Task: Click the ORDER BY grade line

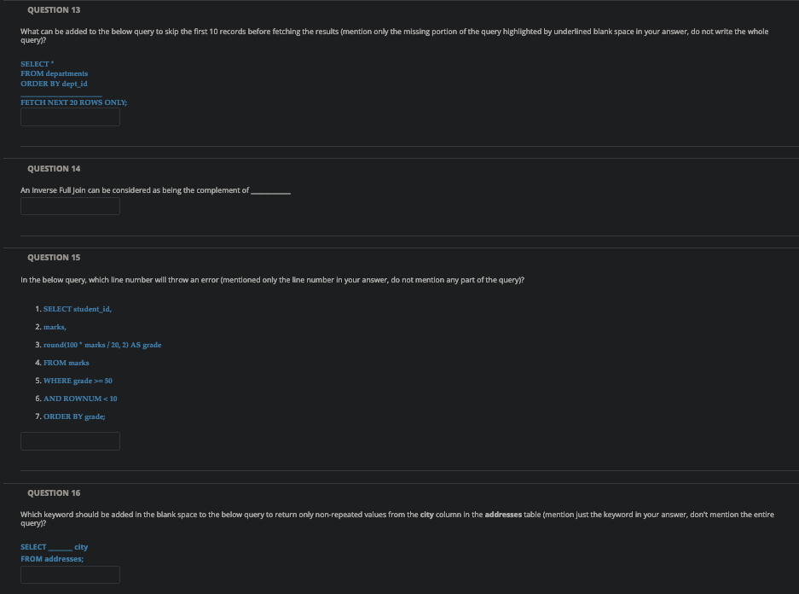Action: click(72, 416)
